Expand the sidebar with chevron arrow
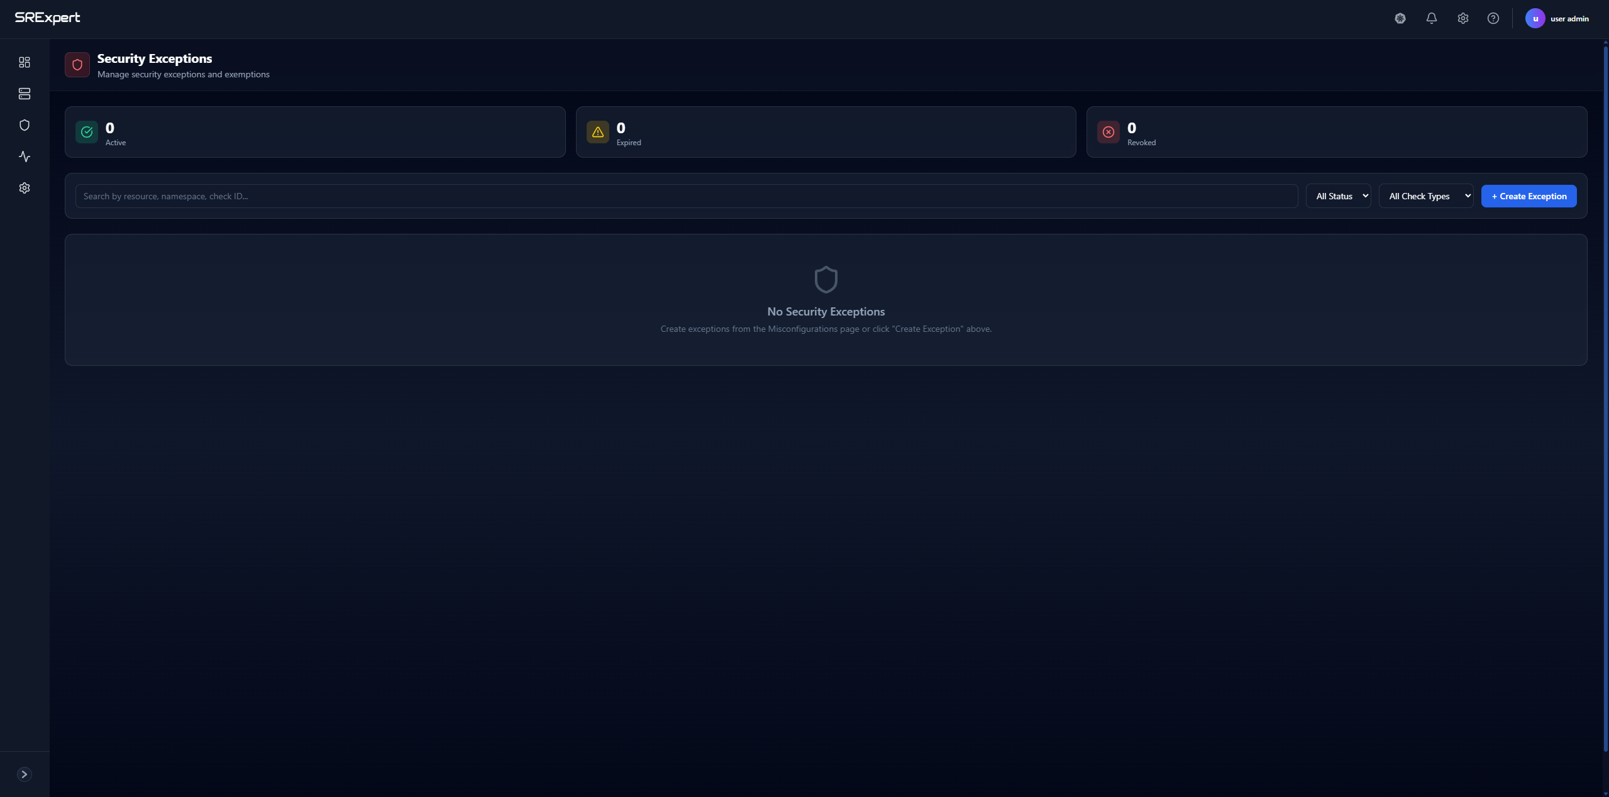The width and height of the screenshot is (1609, 797). [25, 774]
